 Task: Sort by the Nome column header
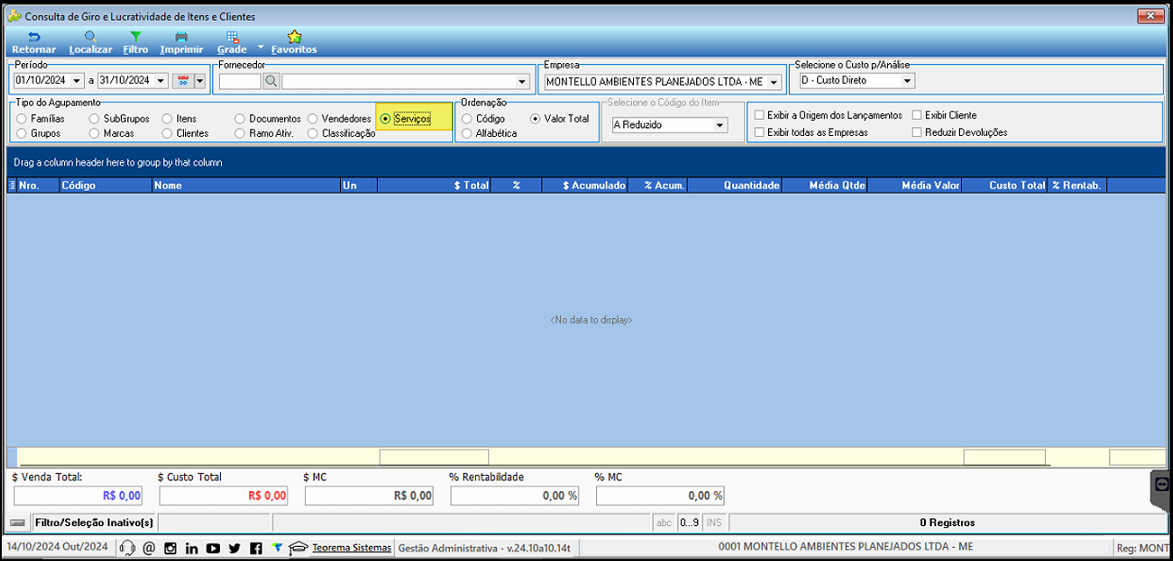point(246,186)
